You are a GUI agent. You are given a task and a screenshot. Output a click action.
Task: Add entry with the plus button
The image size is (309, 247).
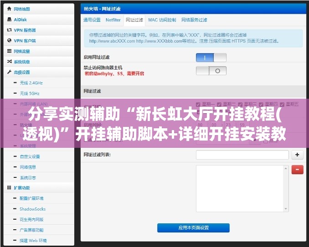pos(297,155)
